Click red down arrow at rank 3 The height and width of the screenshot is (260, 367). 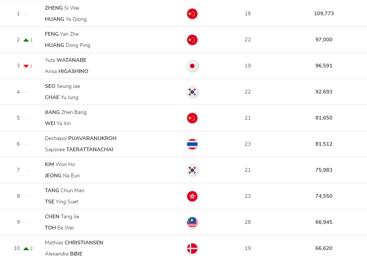tap(26, 66)
